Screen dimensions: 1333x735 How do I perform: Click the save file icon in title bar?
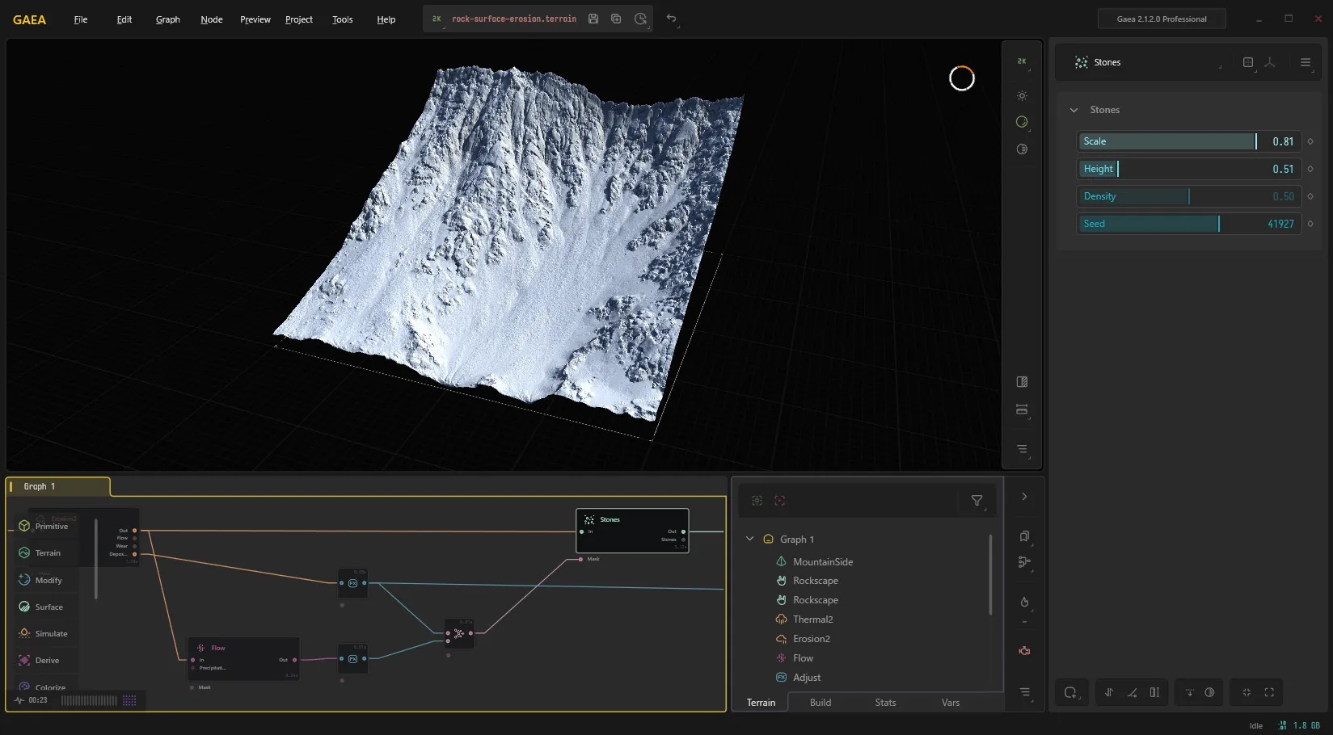[x=593, y=19]
